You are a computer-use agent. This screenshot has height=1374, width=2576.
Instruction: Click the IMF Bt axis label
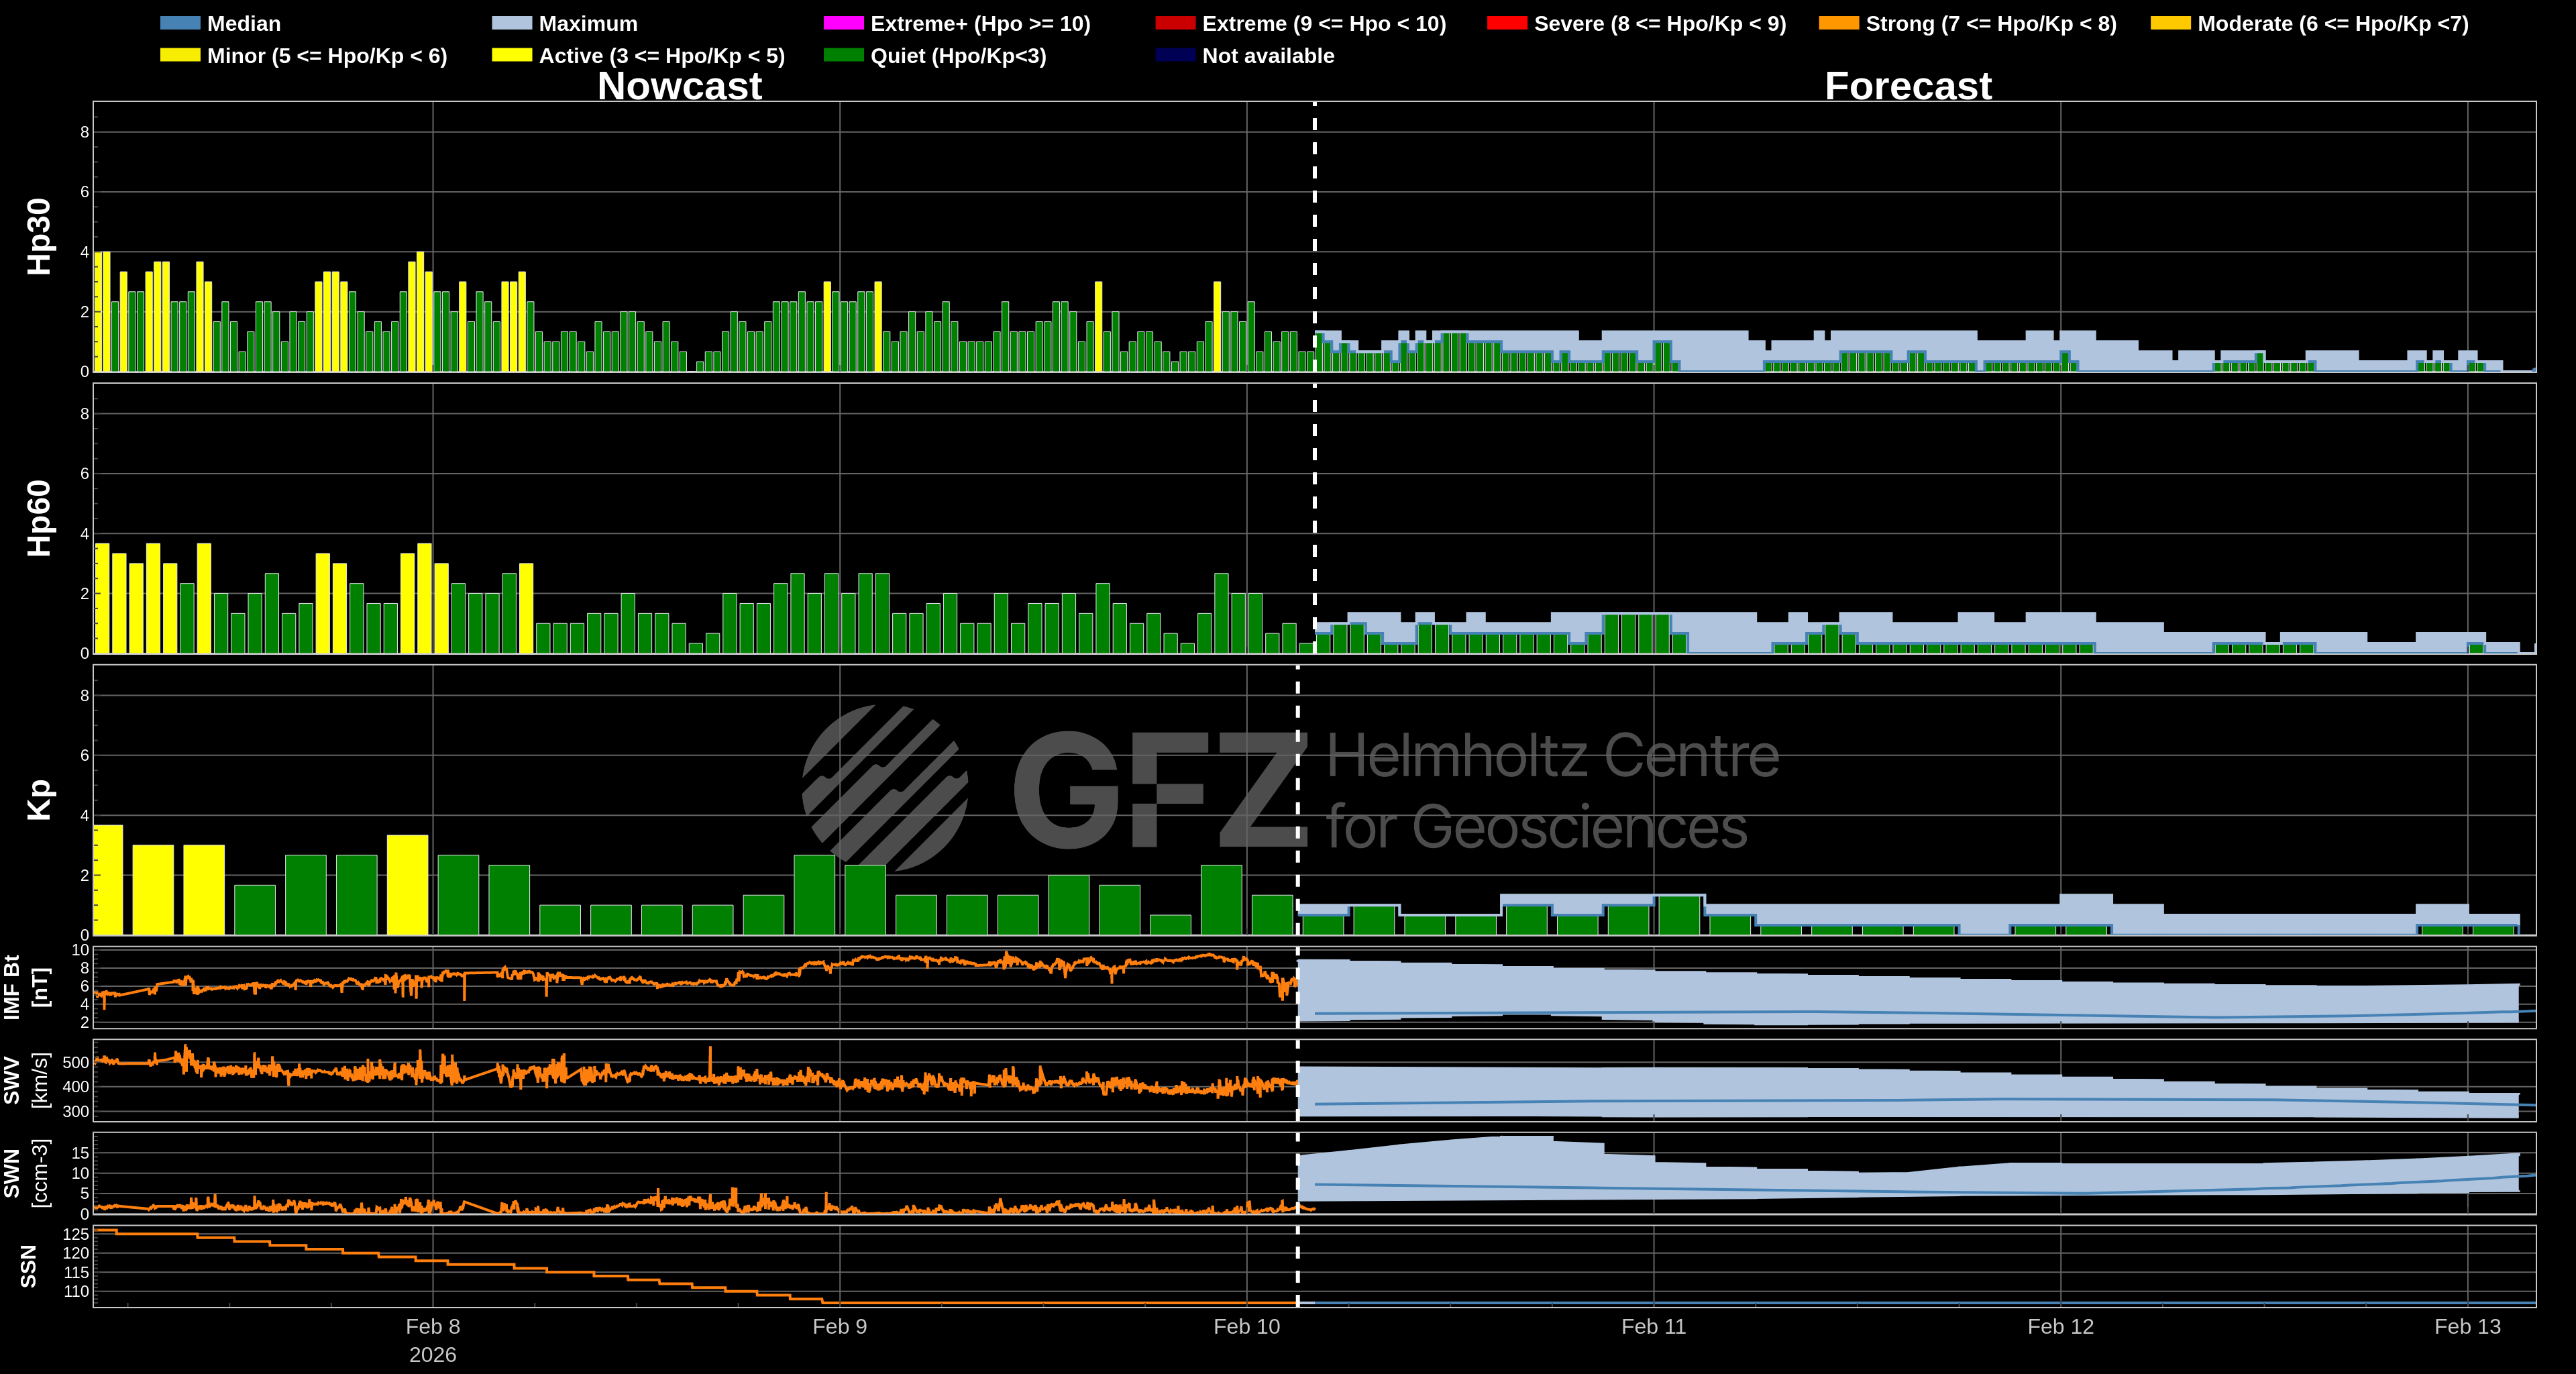pos(12,986)
